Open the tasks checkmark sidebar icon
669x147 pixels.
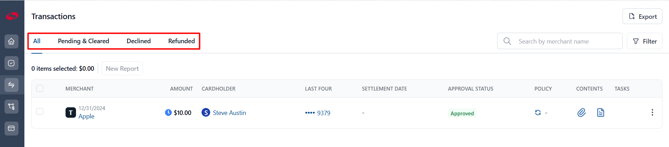[12, 63]
